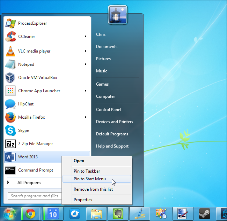The height and width of the screenshot is (221, 227).
Task: Open Google Chrome on the taskbar
Action: [x=30, y=214]
